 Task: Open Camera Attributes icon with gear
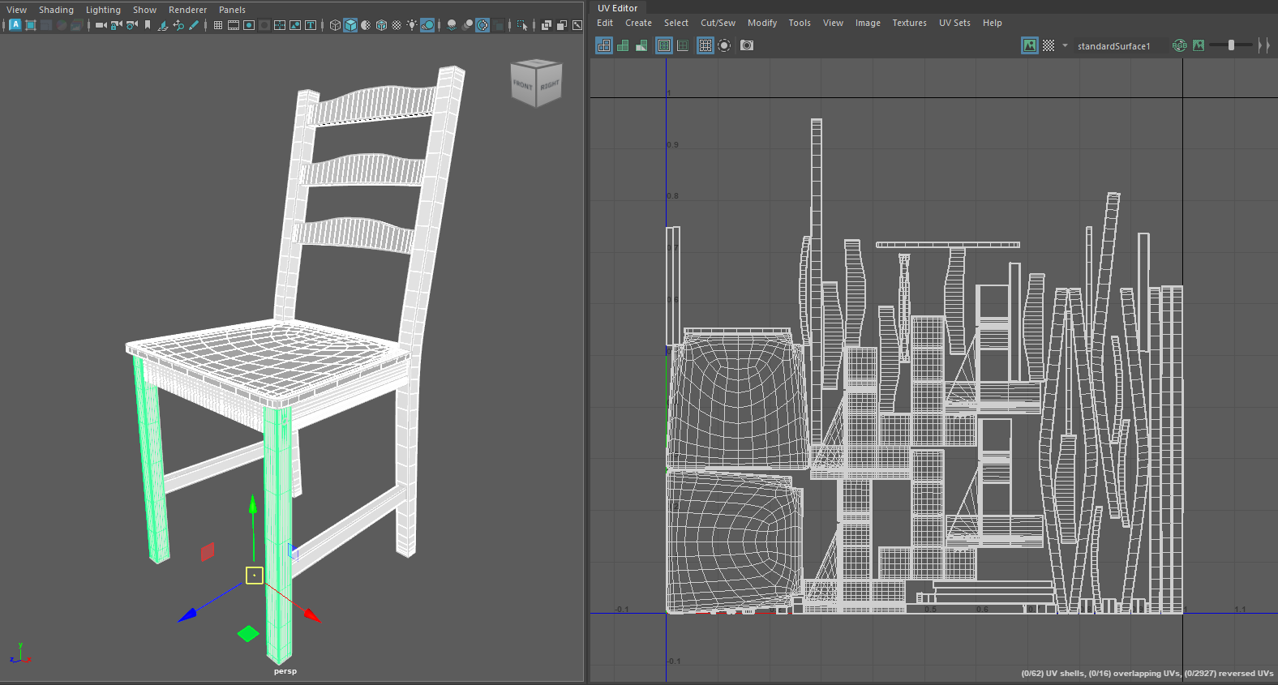(x=131, y=25)
